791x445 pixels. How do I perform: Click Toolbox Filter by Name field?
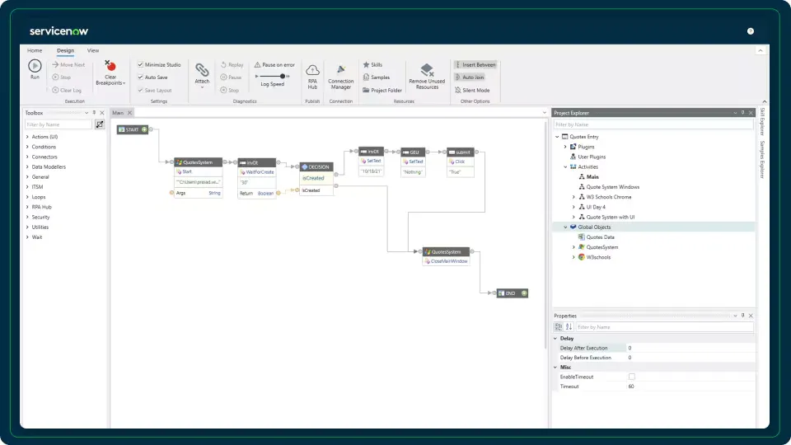[58, 124]
